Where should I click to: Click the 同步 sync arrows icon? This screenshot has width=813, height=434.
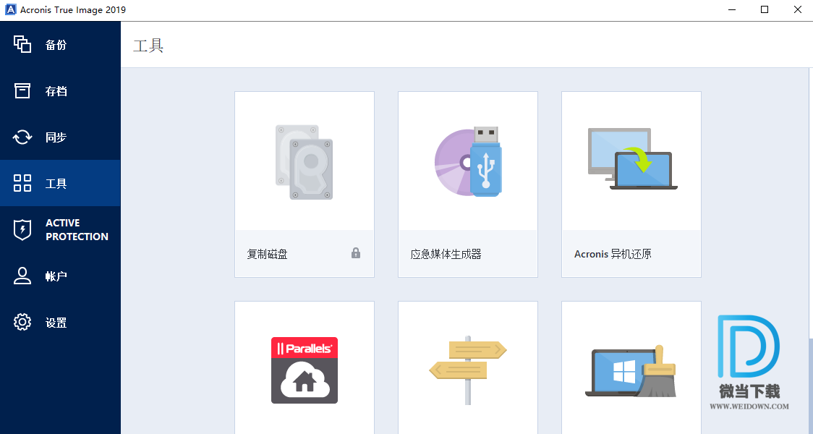pyautogui.click(x=22, y=137)
